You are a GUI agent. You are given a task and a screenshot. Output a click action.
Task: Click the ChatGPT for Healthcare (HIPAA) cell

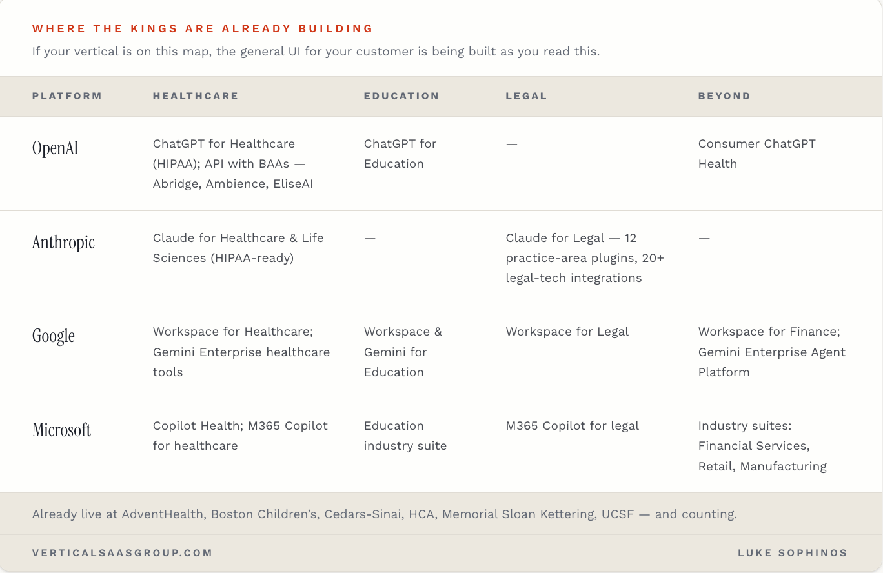[x=233, y=164]
